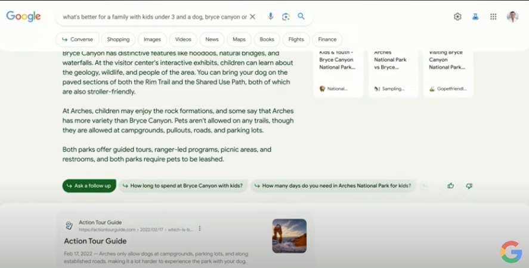This screenshot has width=529, height=268.
Task: Click the National source icon on first card
Action: pos(322,89)
